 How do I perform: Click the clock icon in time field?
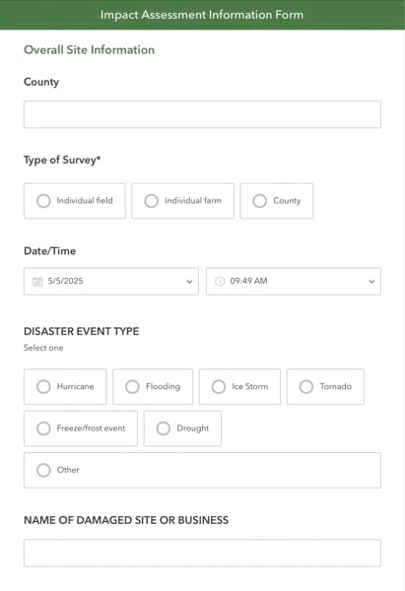[220, 281]
